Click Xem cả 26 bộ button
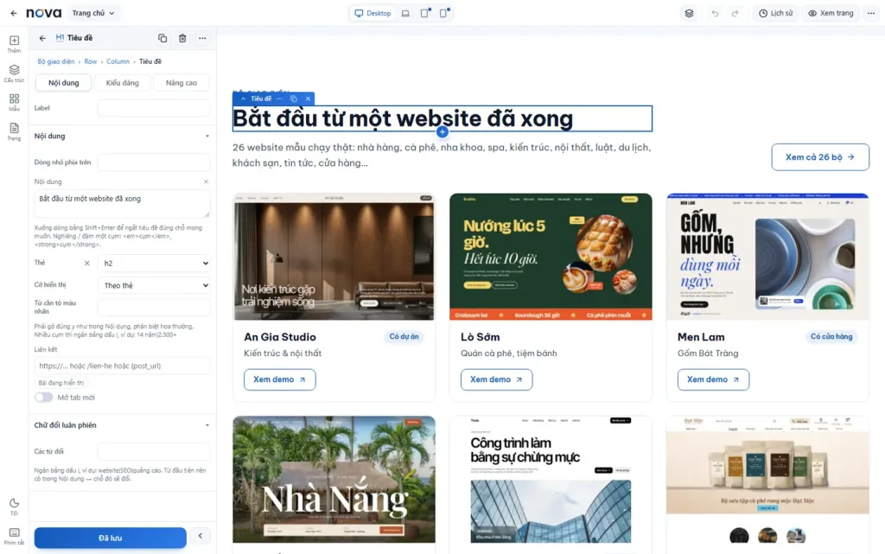Screen dimensions: 885x554 pyautogui.click(x=820, y=157)
